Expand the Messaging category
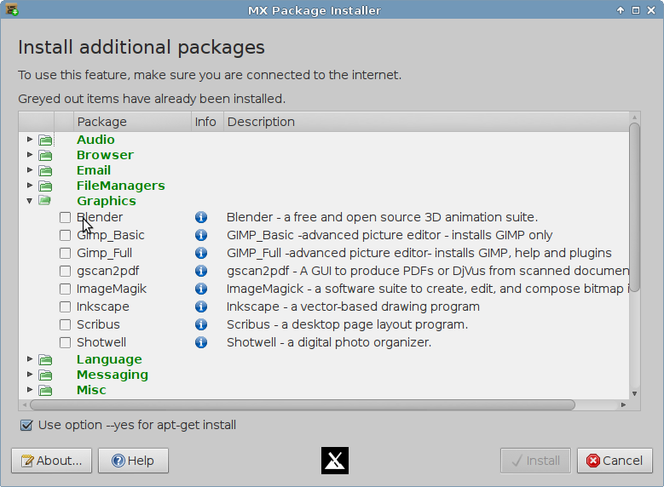 (x=30, y=374)
